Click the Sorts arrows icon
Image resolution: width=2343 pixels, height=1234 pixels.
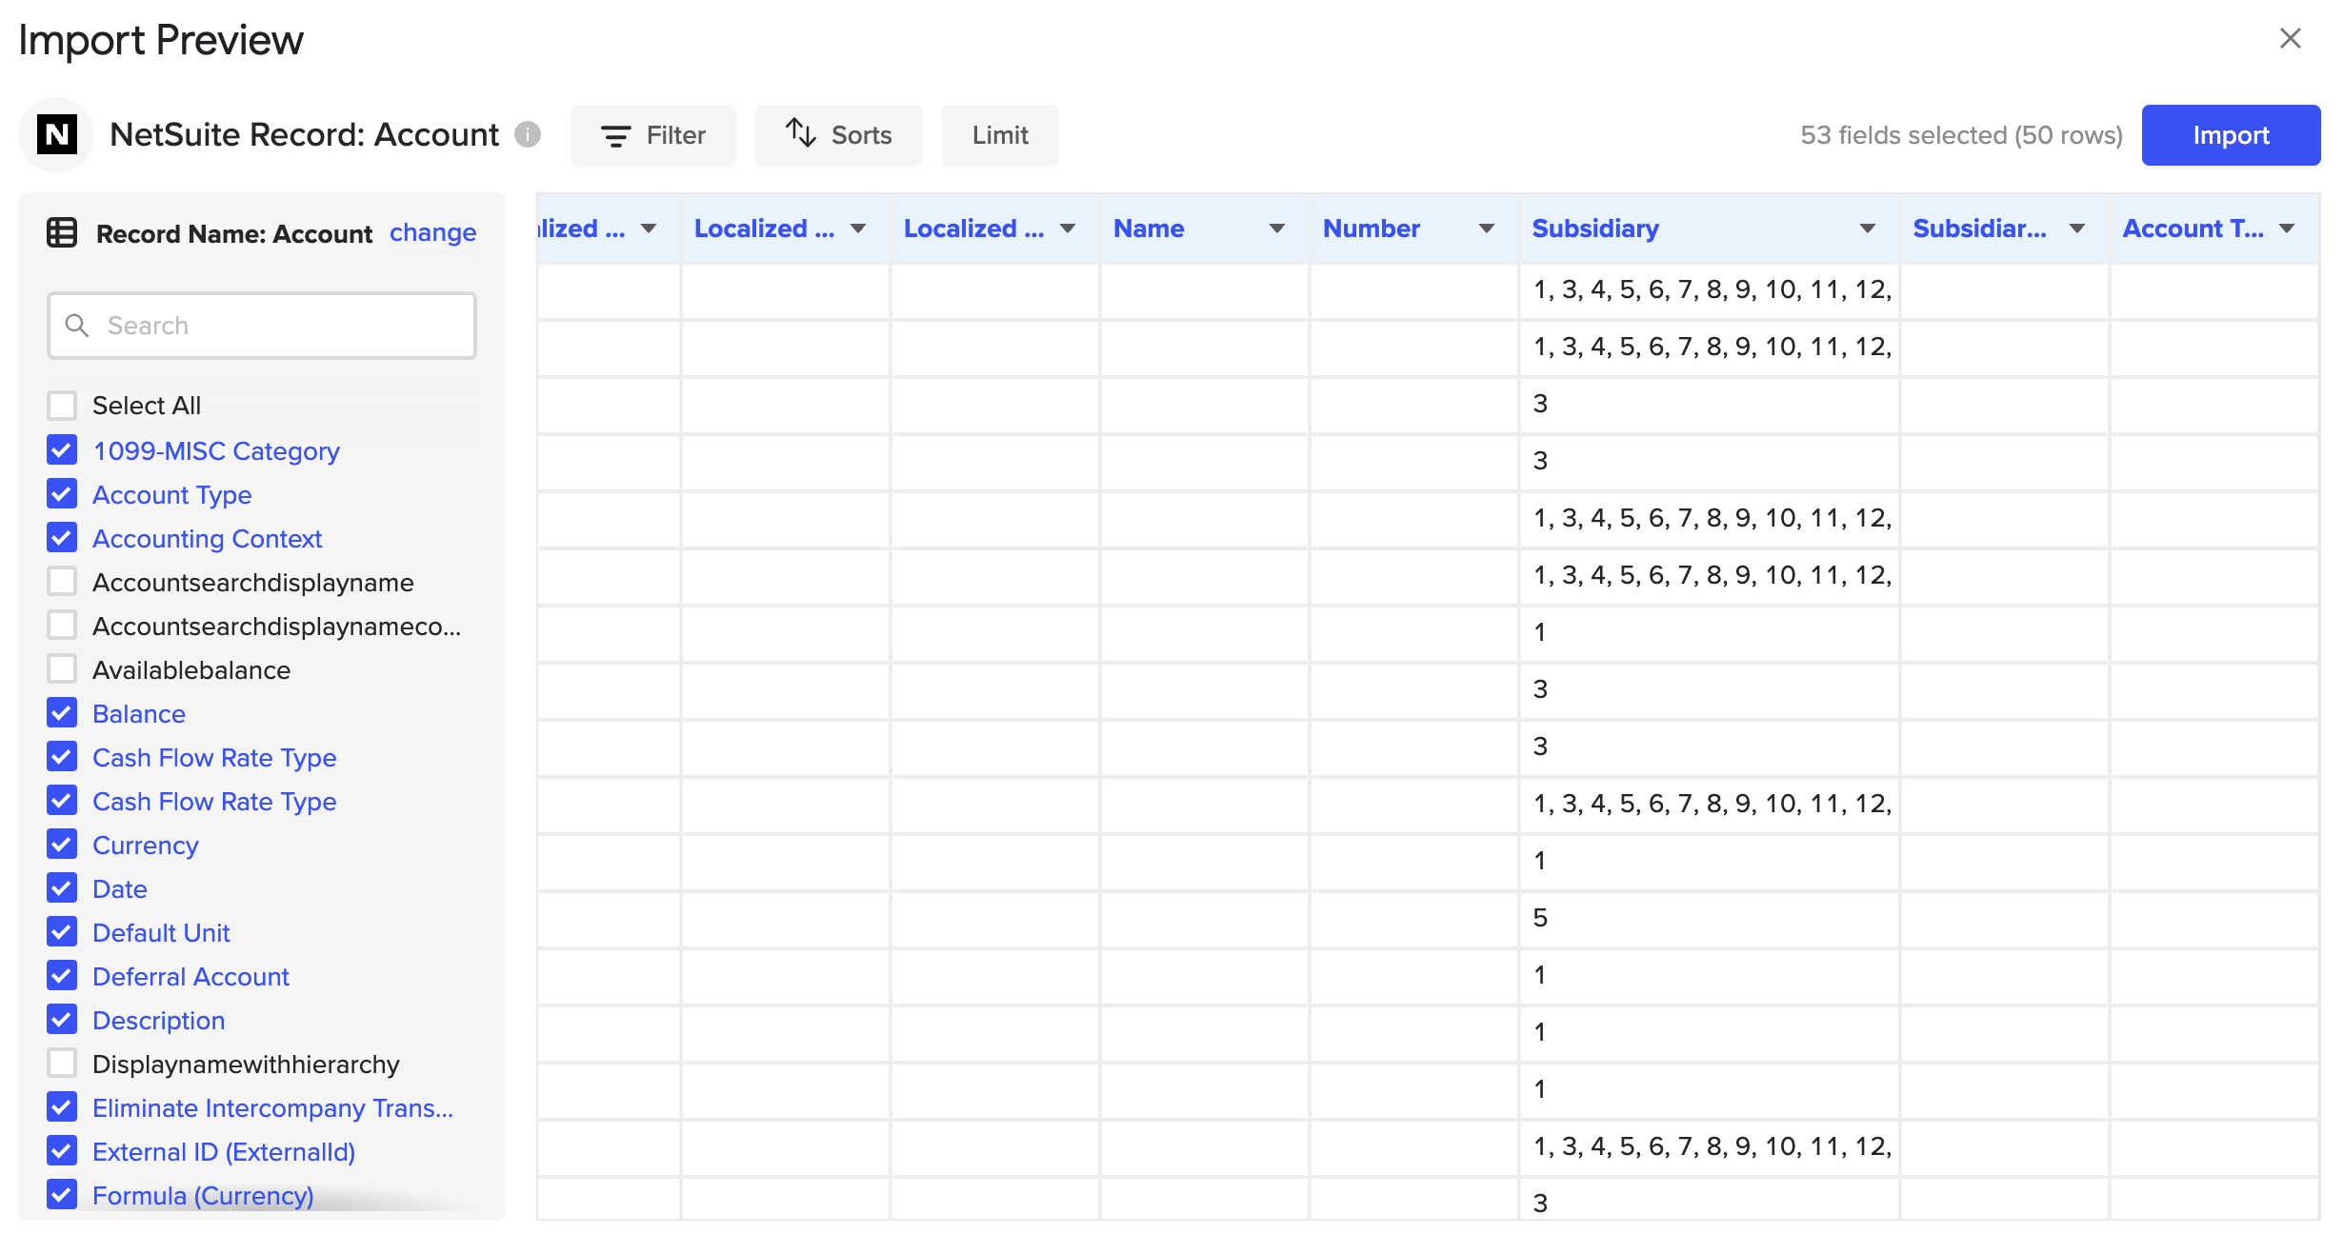pyautogui.click(x=800, y=133)
